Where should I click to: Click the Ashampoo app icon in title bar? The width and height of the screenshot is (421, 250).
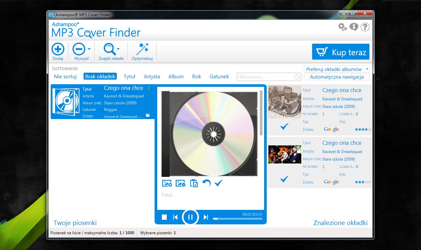coord(52,14)
